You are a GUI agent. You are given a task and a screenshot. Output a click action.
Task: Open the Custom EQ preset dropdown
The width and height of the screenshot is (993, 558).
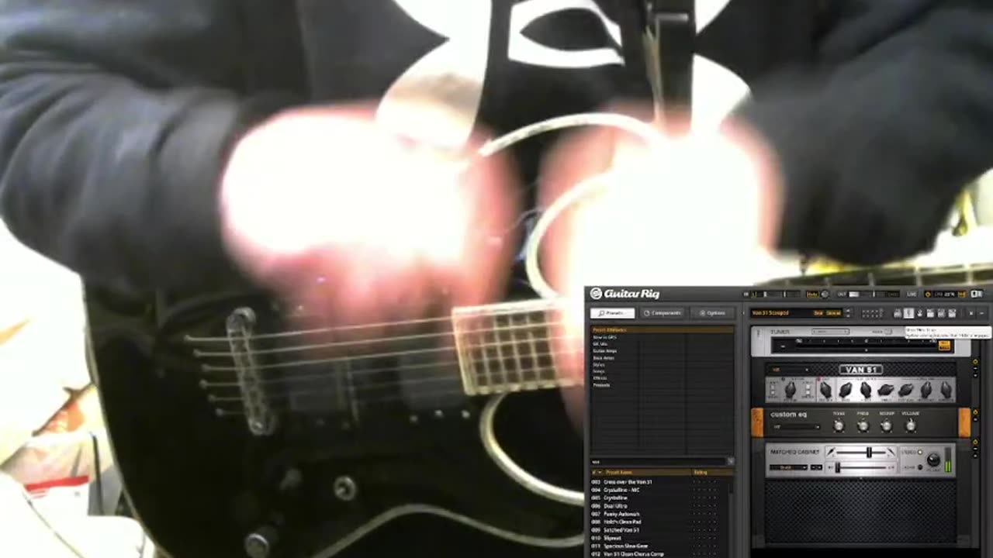(795, 427)
